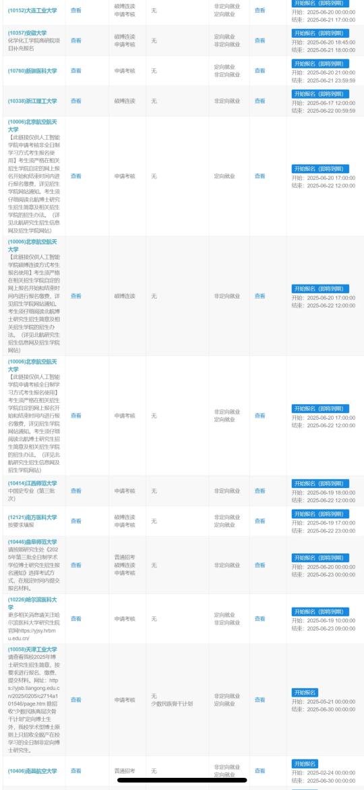Click 开始报名 button for 南昌航空大学
364x790 pixels.
pos(305,764)
